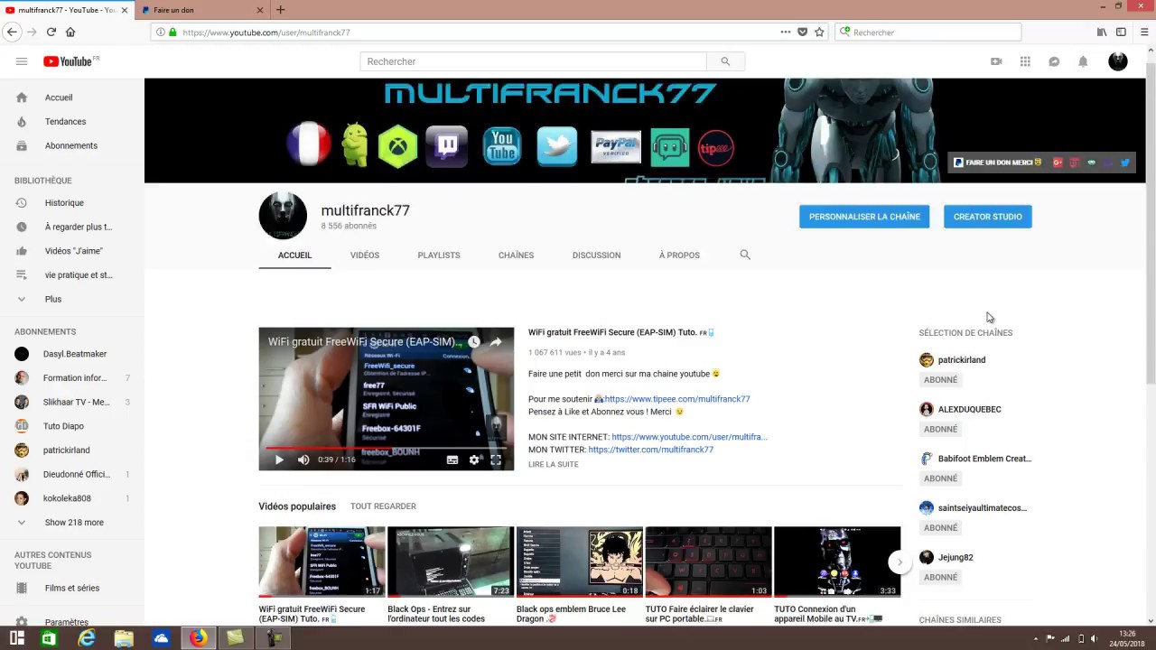Toggle ABONNÉ button for patrickirland

pyautogui.click(x=940, y=380)
